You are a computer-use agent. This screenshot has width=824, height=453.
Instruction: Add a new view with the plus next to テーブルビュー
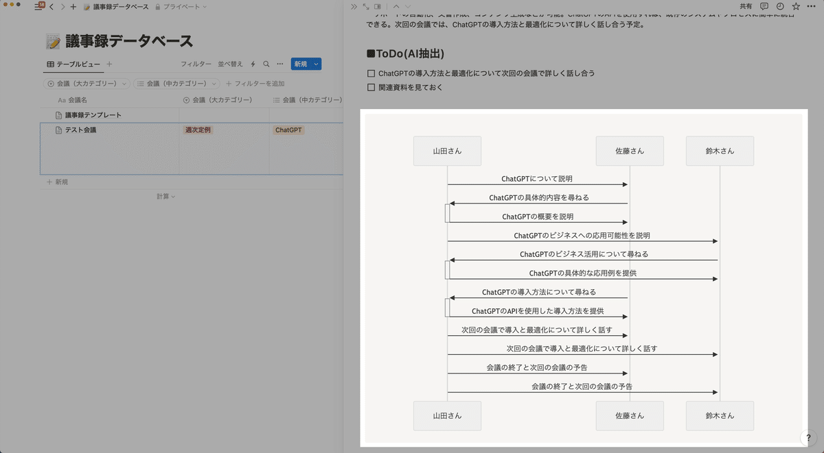point(109,64)
